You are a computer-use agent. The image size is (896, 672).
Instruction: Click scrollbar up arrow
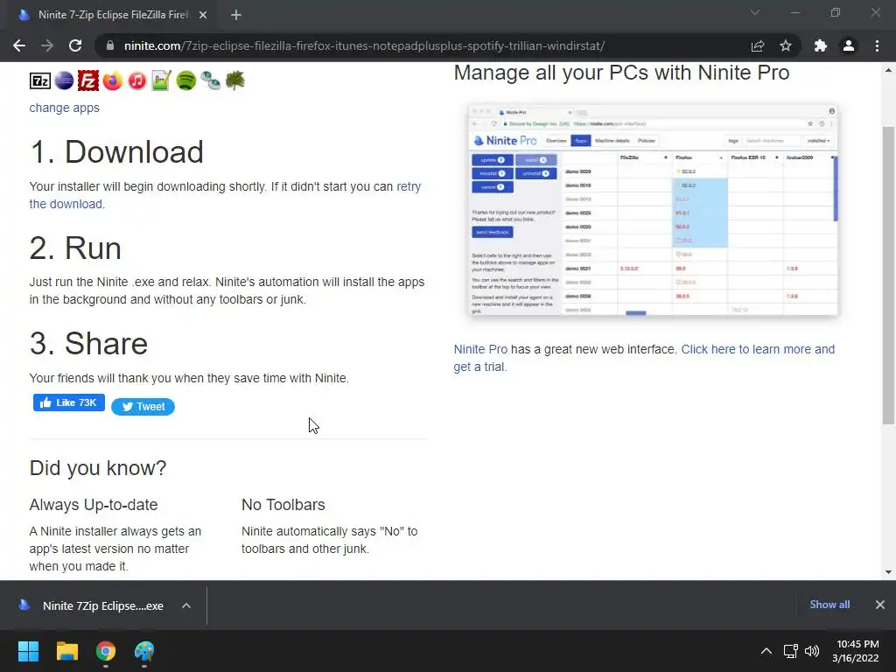pos(888,70)
